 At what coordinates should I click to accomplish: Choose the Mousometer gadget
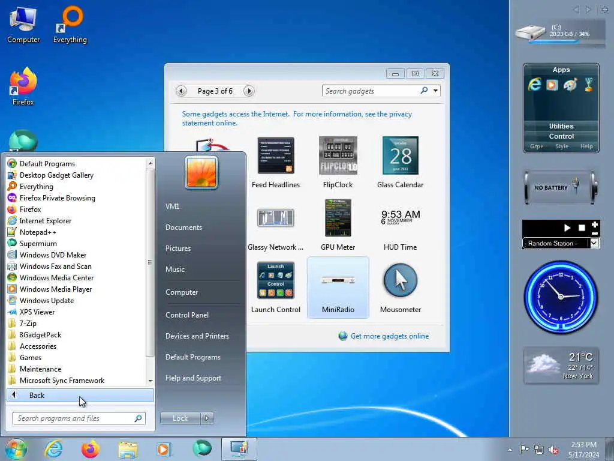[x=400, y=288]
